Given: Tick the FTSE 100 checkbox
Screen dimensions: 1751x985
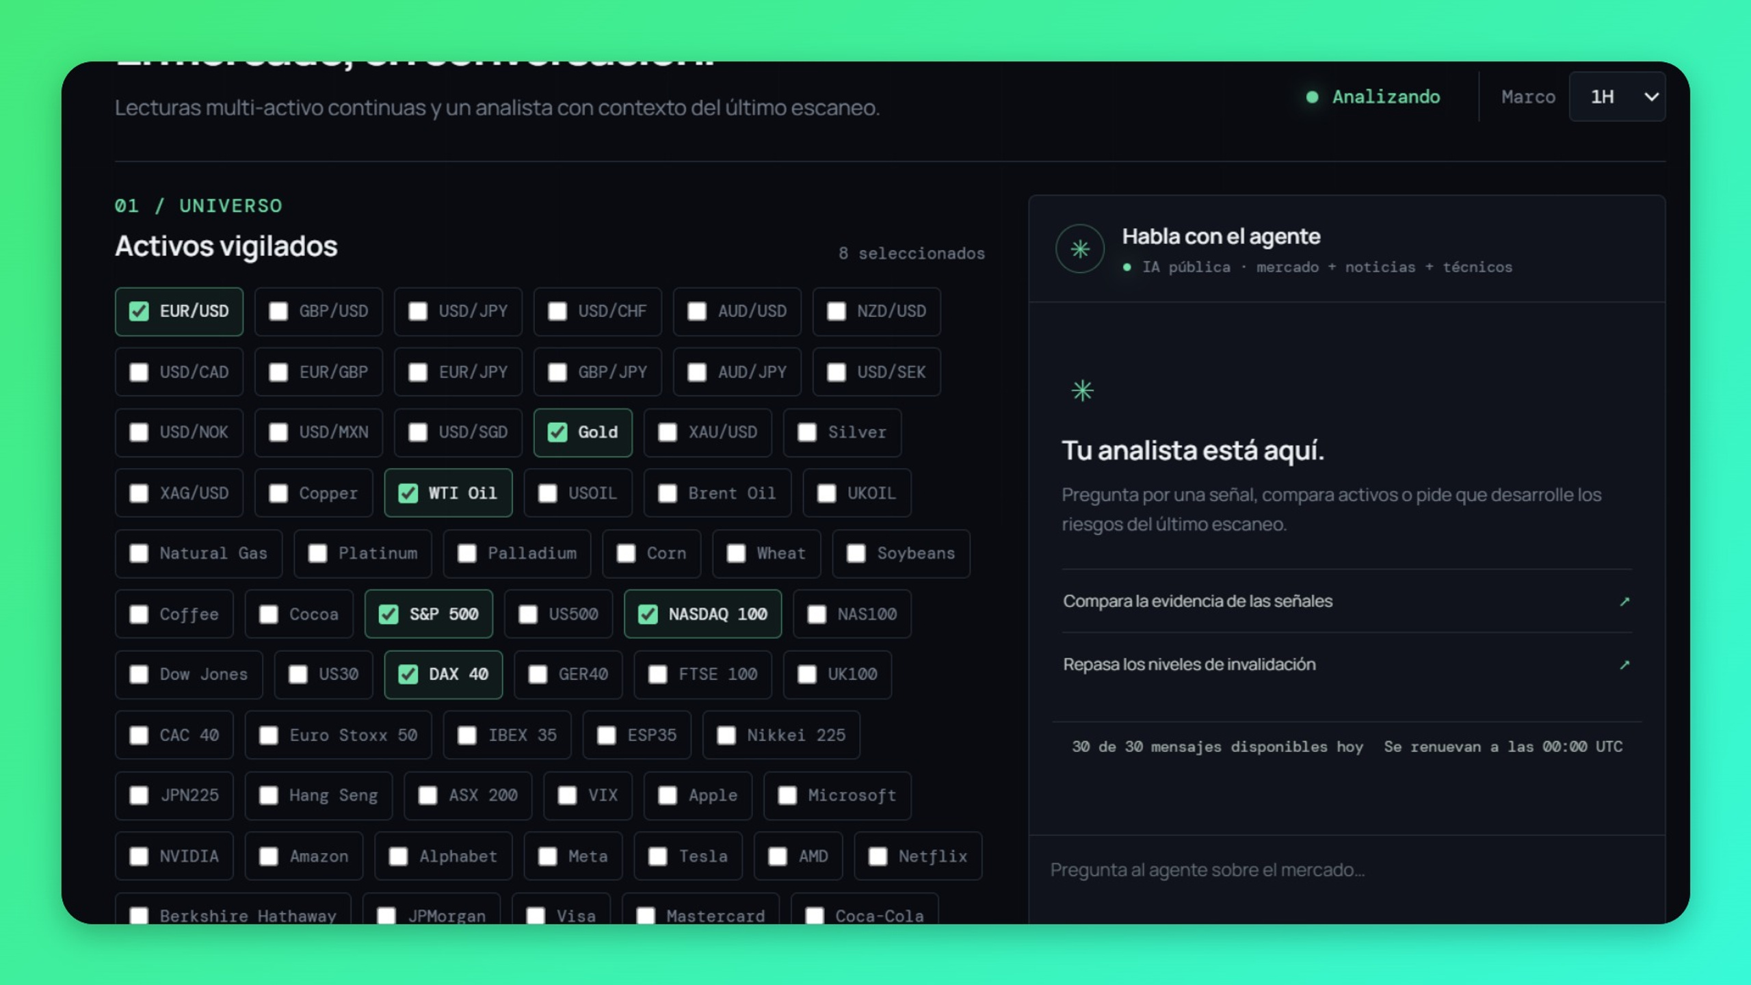Looking at the screenshot, I should tap(658, 674).
